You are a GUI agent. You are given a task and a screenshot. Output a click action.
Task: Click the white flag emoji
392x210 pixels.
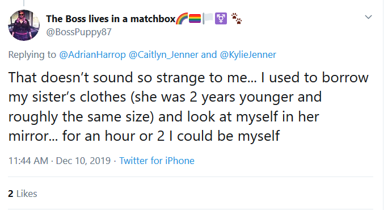point(208,19)
